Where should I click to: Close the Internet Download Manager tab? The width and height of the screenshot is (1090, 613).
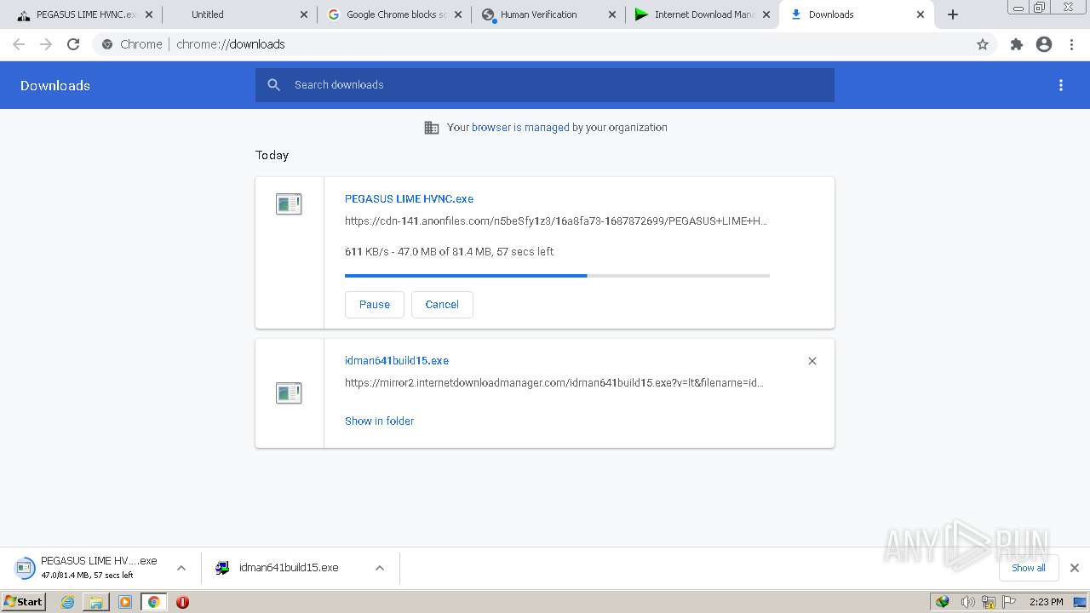click(x=766, y=14)
